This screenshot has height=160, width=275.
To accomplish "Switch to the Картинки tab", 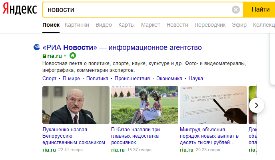I will click(77, 25).
